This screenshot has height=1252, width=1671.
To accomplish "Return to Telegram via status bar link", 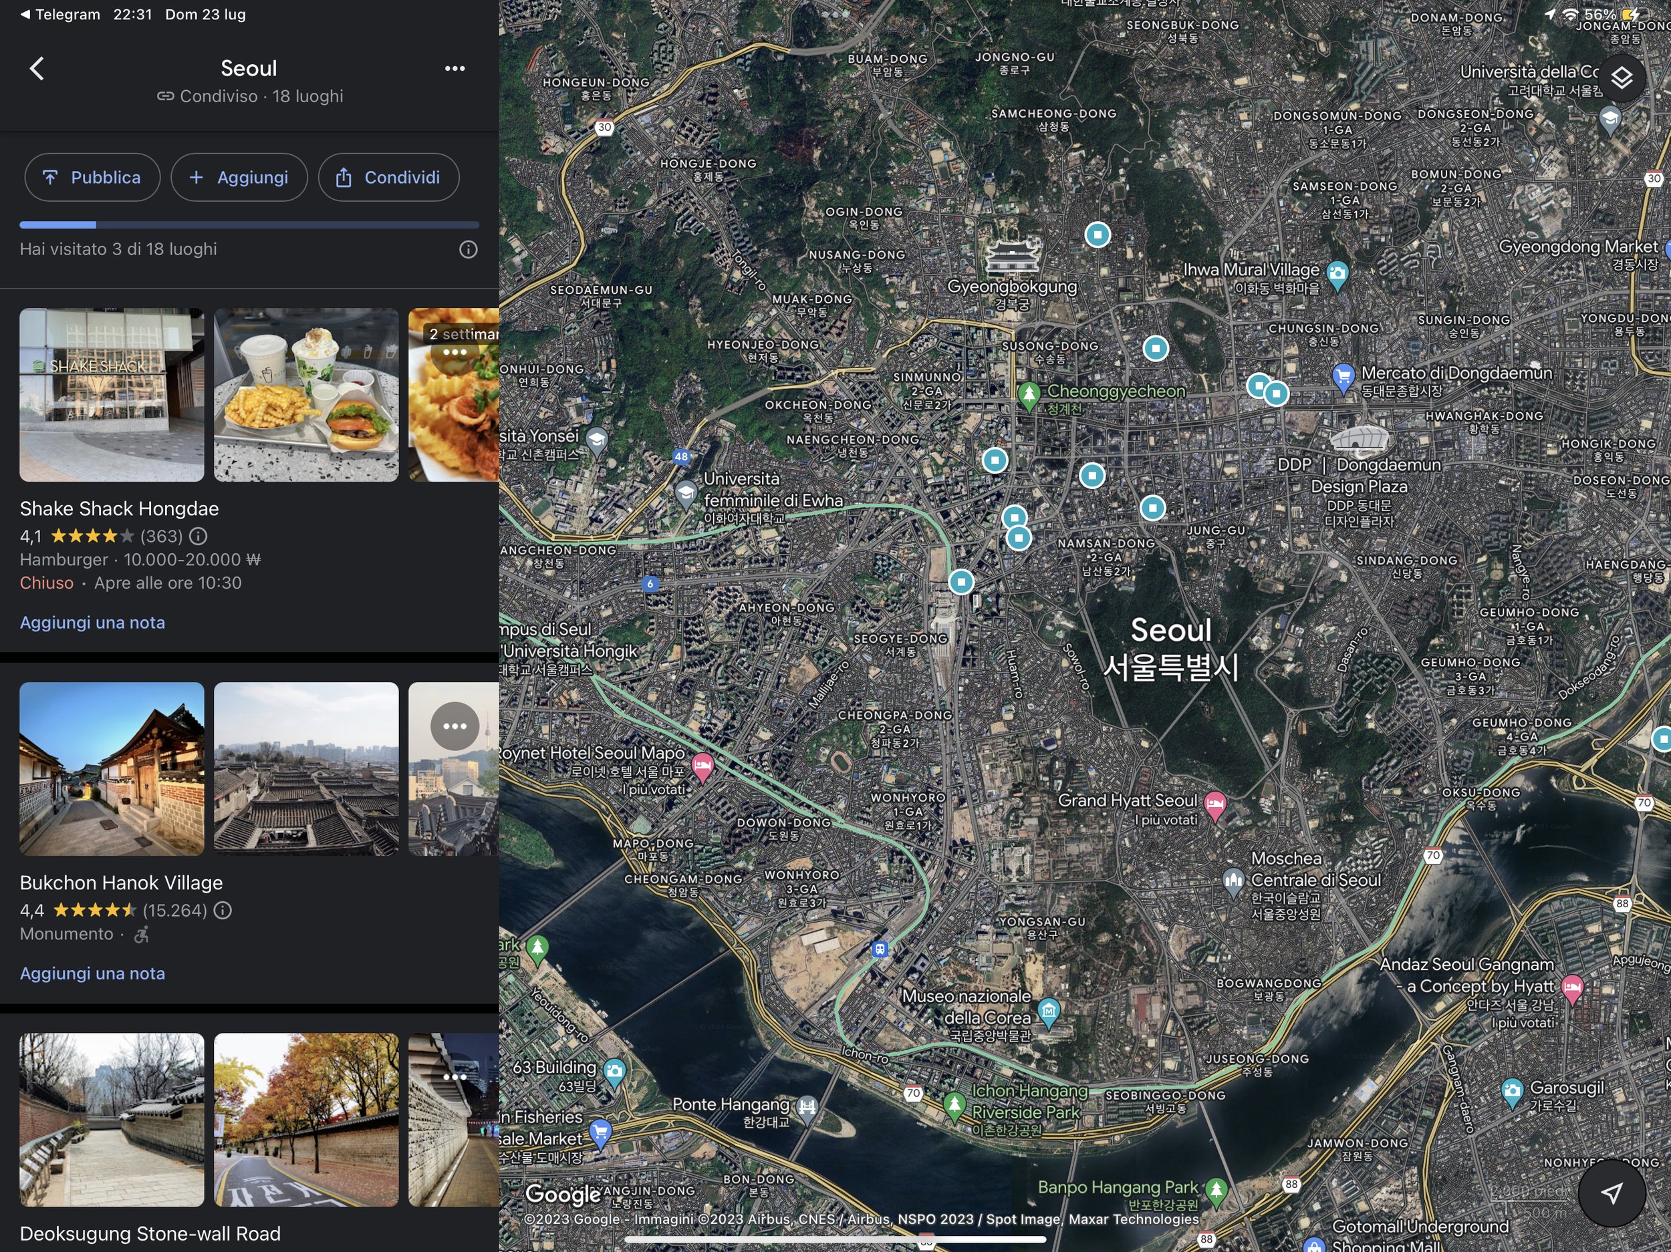I will pyautogui.click(x=60, y=14).
